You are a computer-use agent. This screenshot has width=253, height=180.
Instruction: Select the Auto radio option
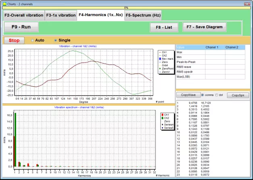38,40
